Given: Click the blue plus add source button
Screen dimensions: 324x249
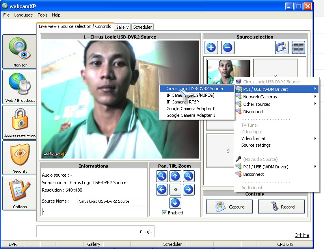Looking at the screenshot, I should 211,48.
